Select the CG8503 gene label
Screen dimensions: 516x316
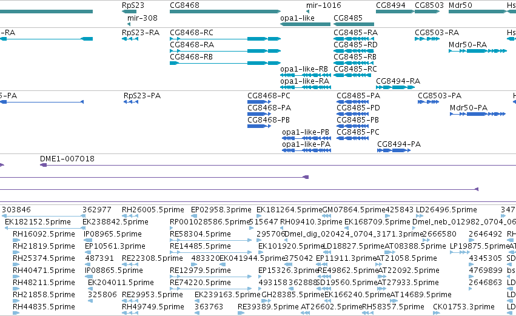(x=429, y=5)
